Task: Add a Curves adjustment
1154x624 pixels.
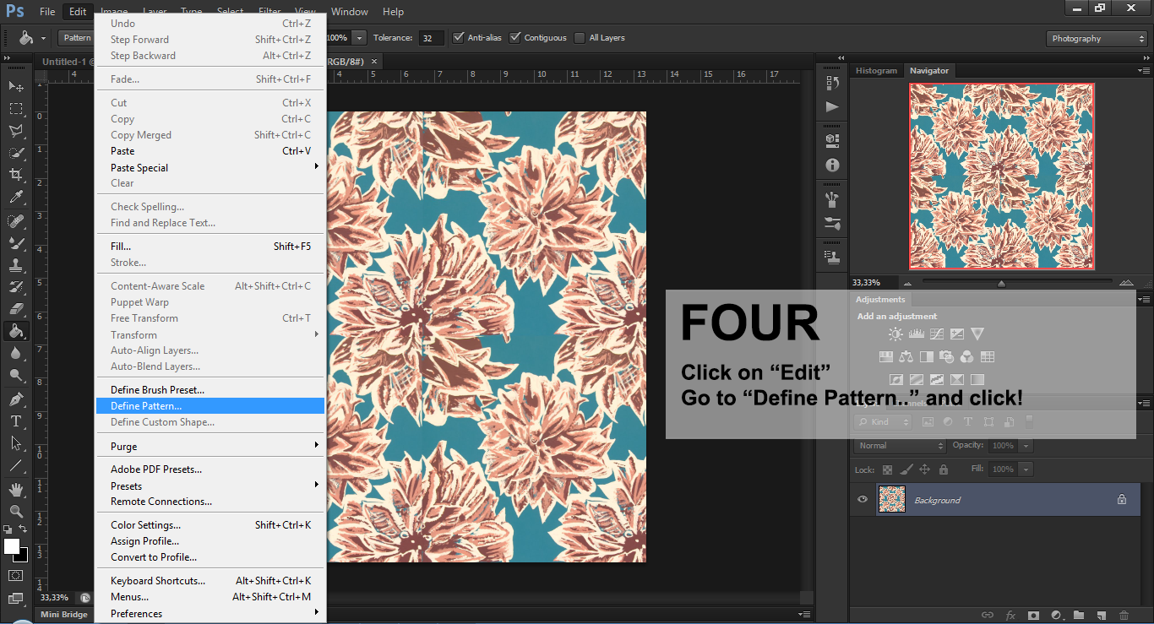Action: click(937, 334)
